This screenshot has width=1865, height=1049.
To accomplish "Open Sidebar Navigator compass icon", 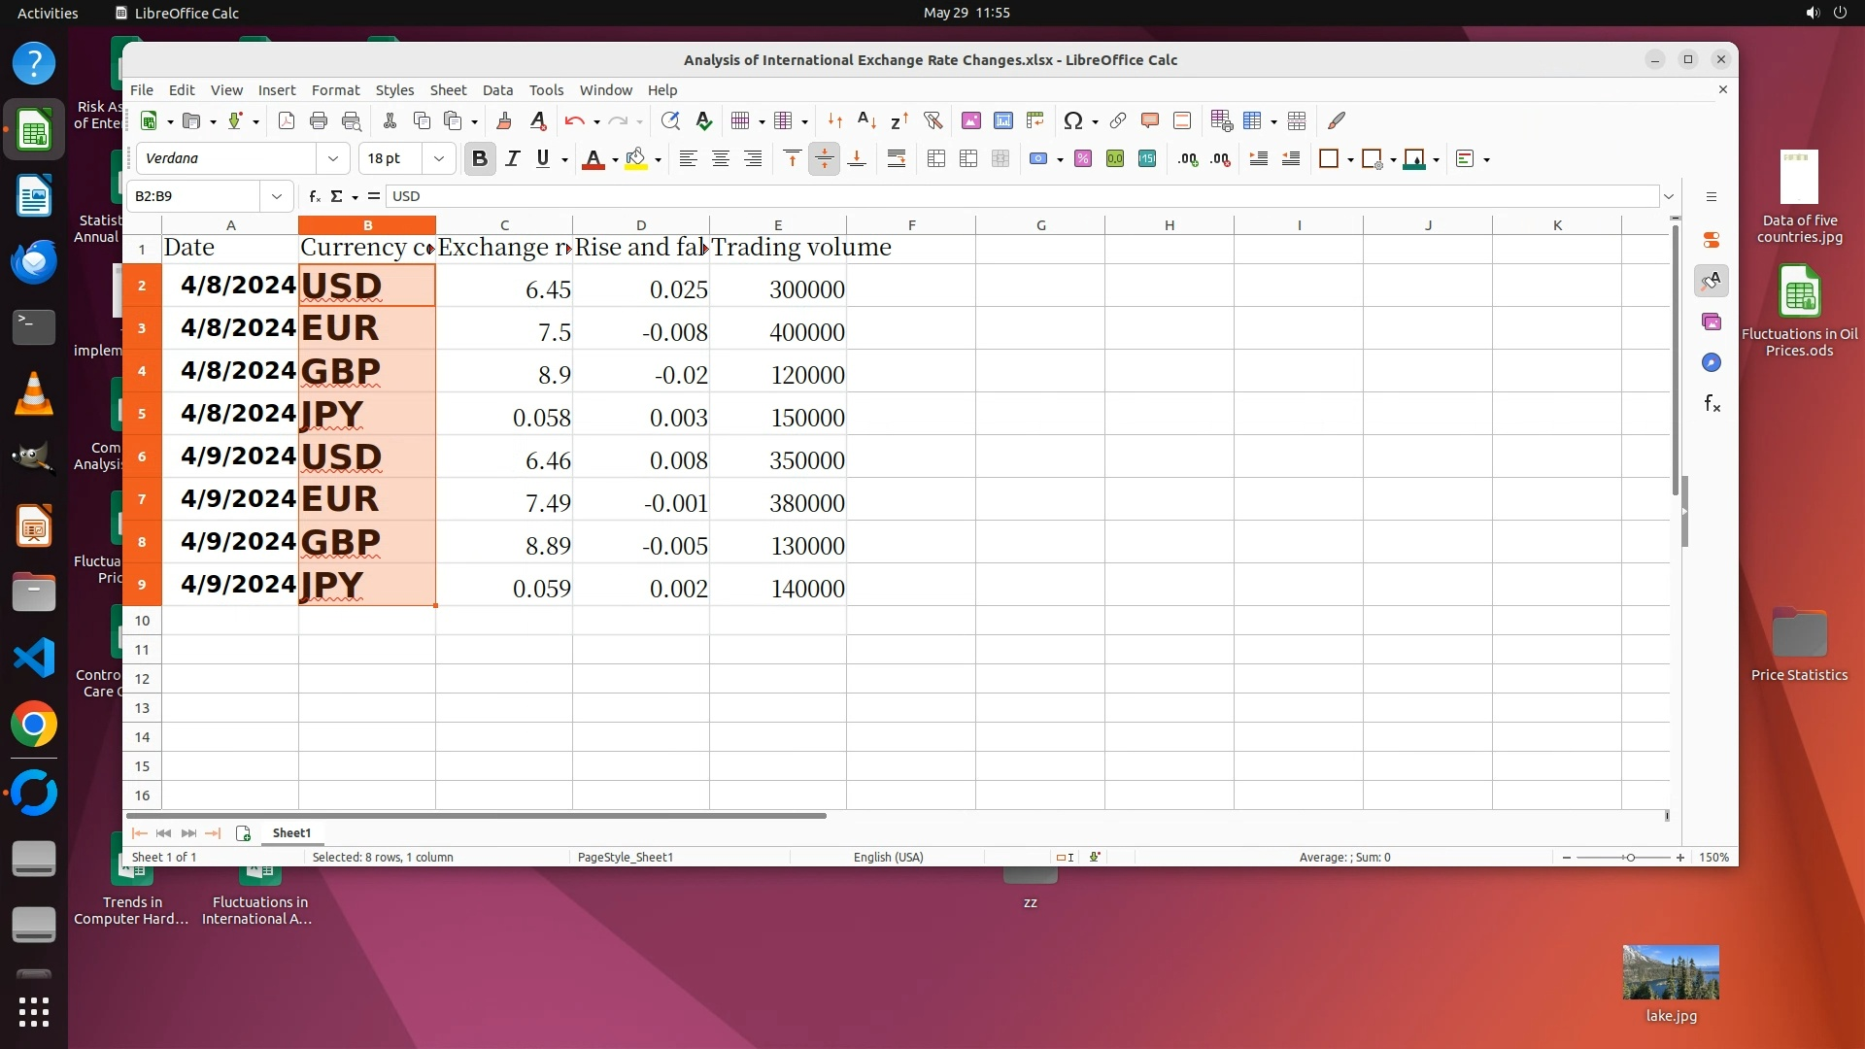I will pos(1712,362).
